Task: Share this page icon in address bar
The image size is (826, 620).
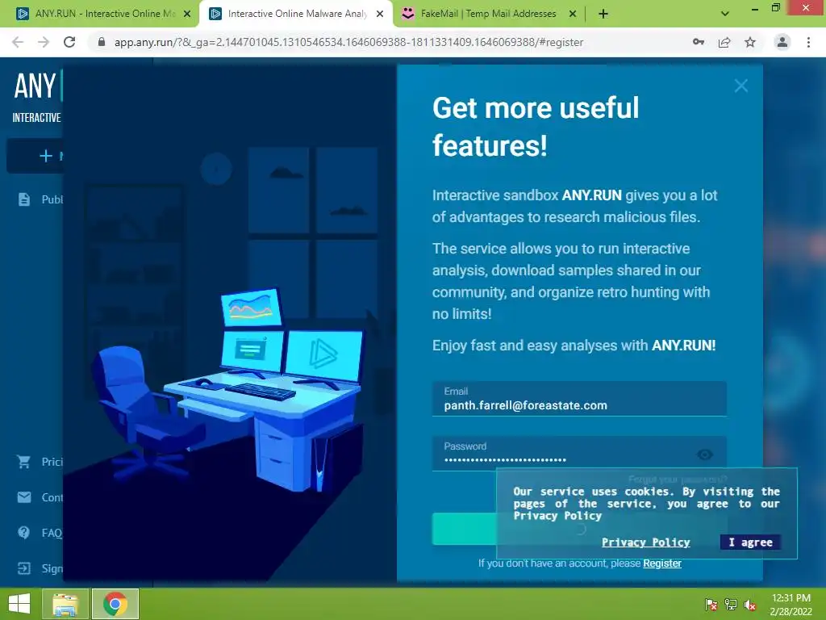Action: point(724,42)
